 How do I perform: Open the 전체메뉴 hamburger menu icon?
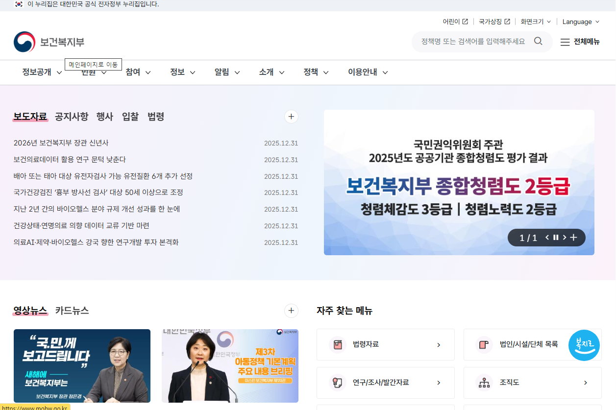point(565,42)
